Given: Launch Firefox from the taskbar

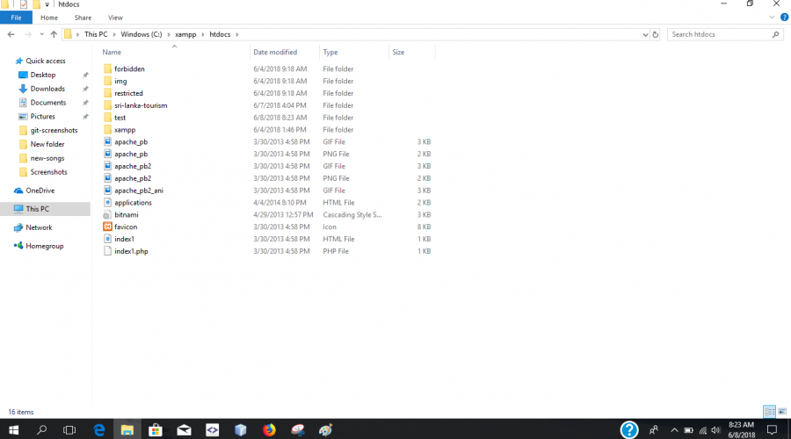Looking at the screenshot, I should point(269,429).
